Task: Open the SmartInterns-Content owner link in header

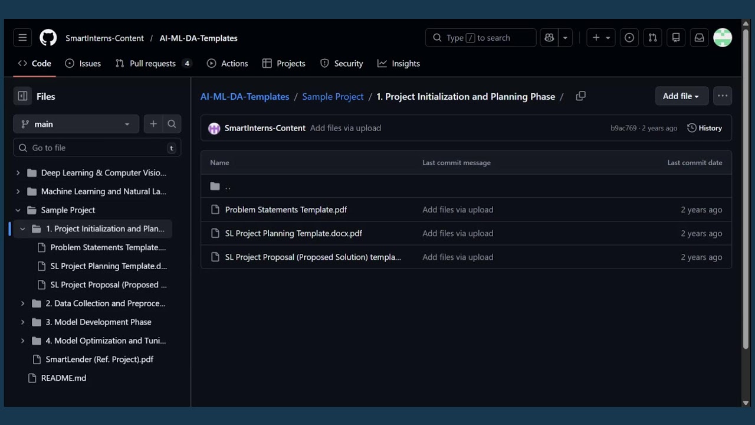Action: coord(104,38)
